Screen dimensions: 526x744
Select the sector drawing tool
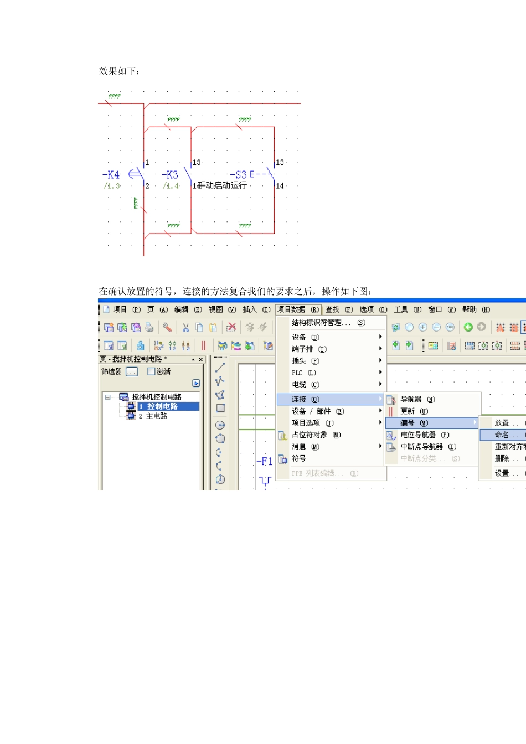(x=220, y=479)
